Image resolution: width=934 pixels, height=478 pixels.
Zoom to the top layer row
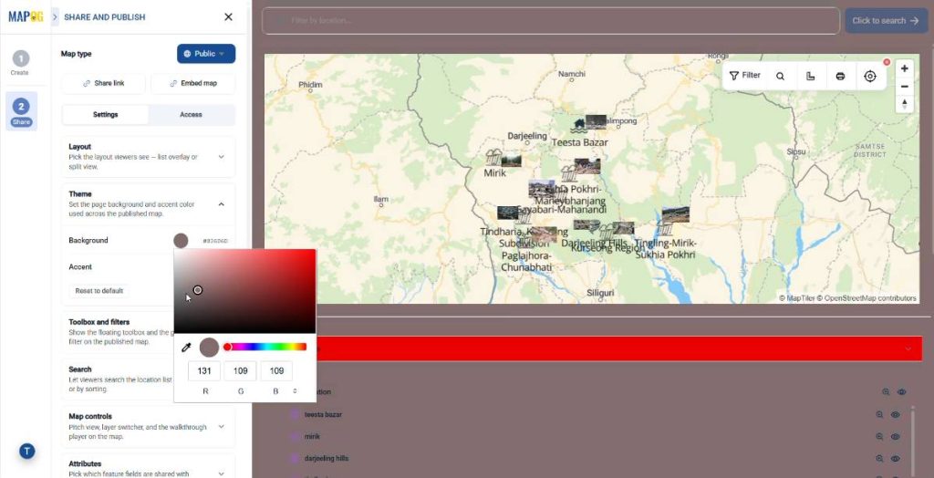pyautogui.click(x=886, y=392)
